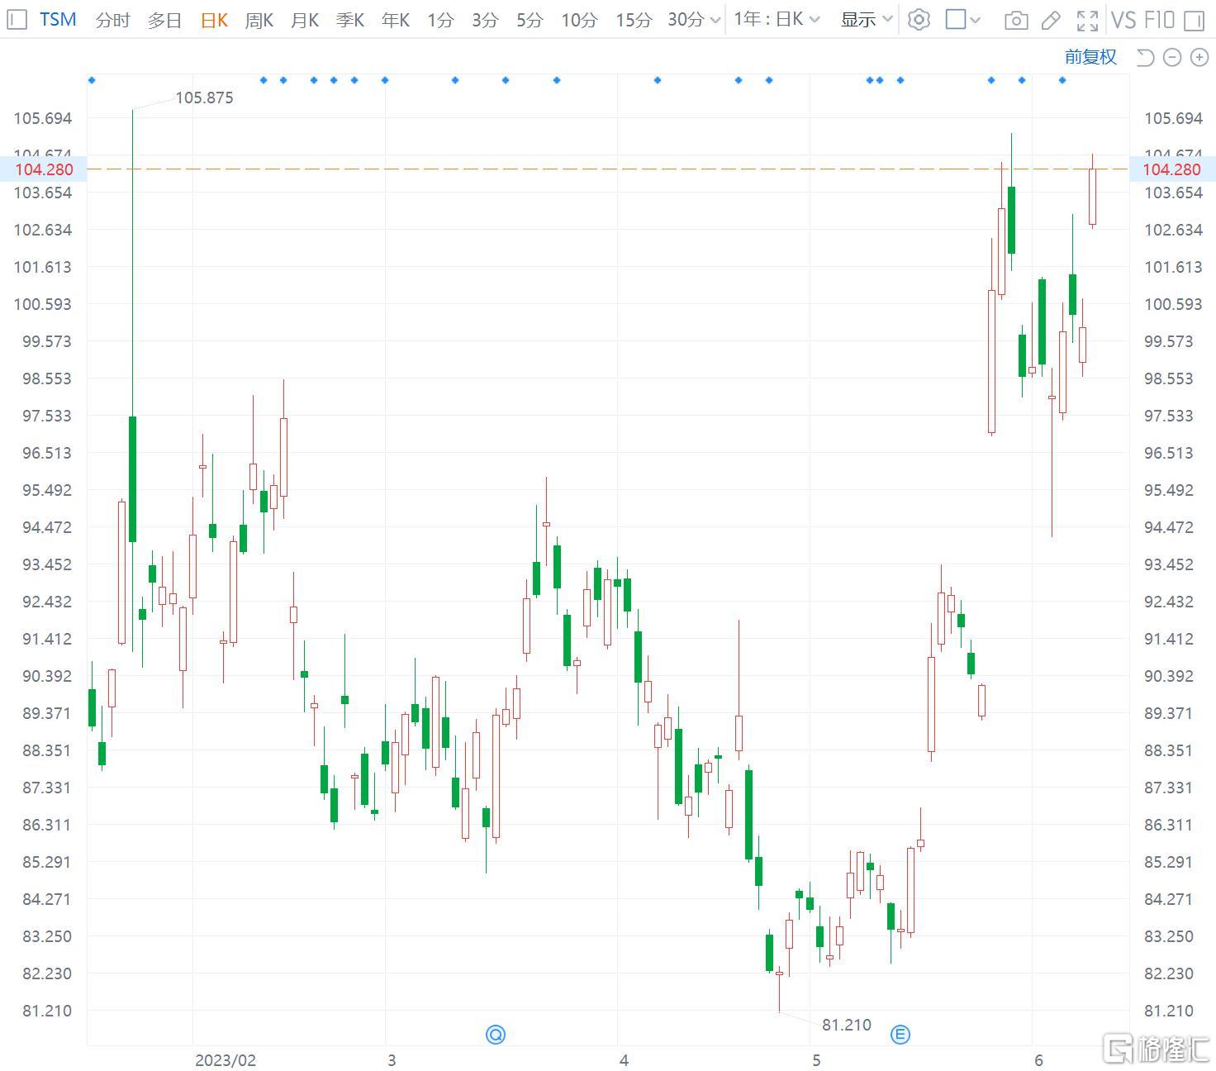Click the Q quarterly report marker
Viewport: 1216px width, 1071px height.
tap(496, 1035)
